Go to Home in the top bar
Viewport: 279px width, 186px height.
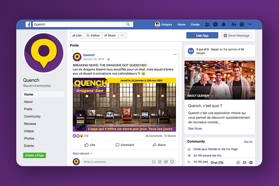tap(181, 25)
